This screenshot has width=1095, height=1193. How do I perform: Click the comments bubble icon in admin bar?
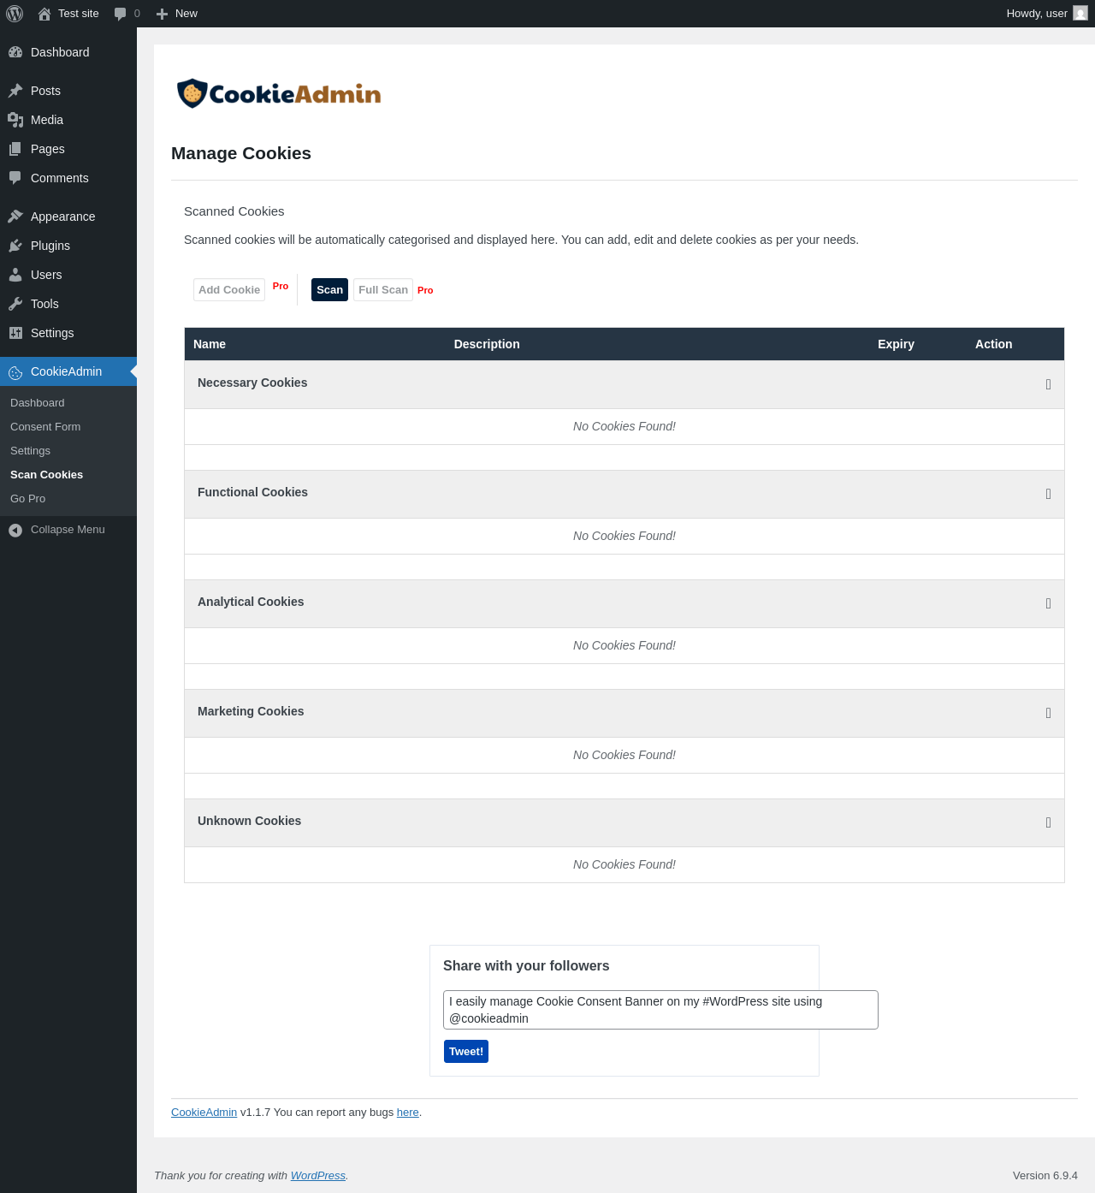coord(121,14)
